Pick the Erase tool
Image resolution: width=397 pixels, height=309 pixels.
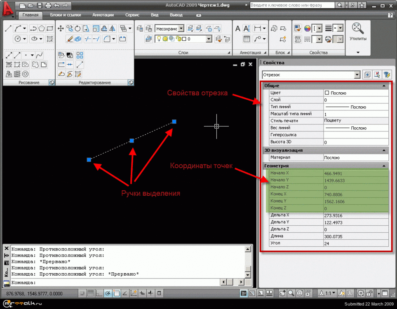point(69,39)
